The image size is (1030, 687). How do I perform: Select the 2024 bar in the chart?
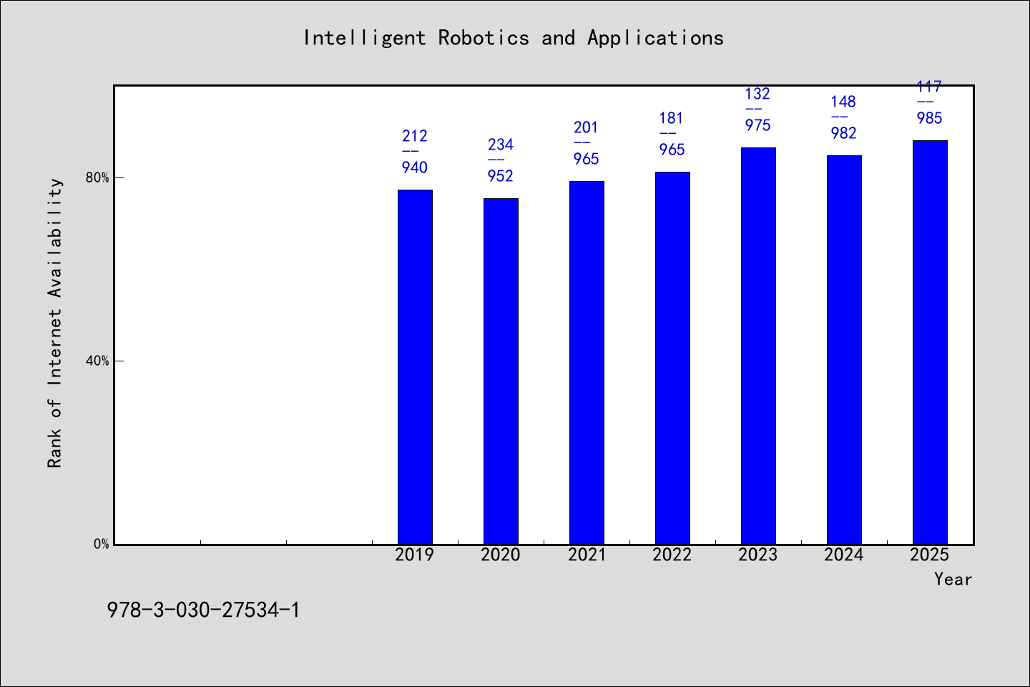coord(844,350)
